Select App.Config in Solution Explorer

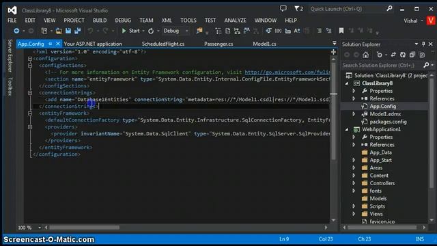pos(382,107)
